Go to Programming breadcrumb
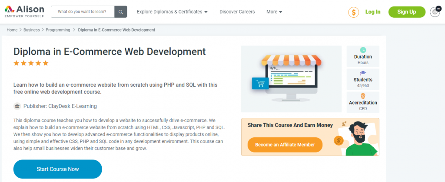 [58, 30]
